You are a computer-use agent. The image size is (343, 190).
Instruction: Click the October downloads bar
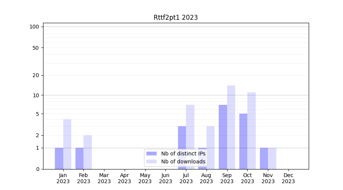coord(252,131)
